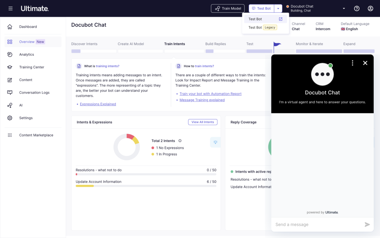
Task: Click the '1 No Expressions' legend entry
Action: click(167, 148)
